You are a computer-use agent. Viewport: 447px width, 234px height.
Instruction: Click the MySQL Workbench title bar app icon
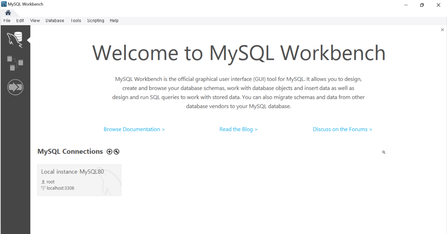[x=4, y=5]
